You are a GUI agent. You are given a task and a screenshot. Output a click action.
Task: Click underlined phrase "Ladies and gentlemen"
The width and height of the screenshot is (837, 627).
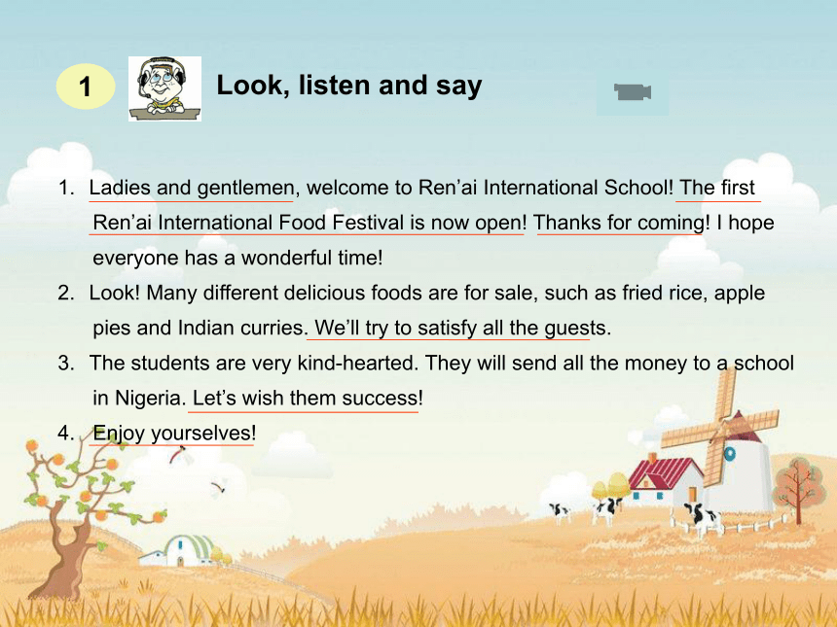point(192,188)
